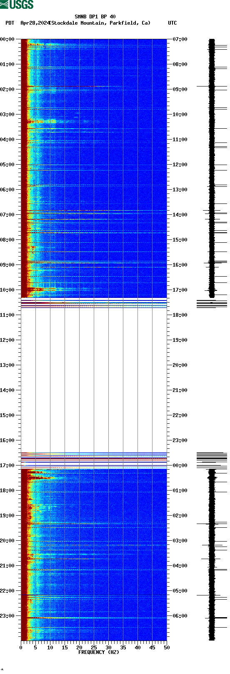The width and height of the screenshot is (230, 674).
Task: Click the '21:00' UTC time label
Action: (180, 390)
